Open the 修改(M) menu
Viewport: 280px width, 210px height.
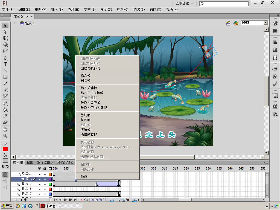point(73,10)
